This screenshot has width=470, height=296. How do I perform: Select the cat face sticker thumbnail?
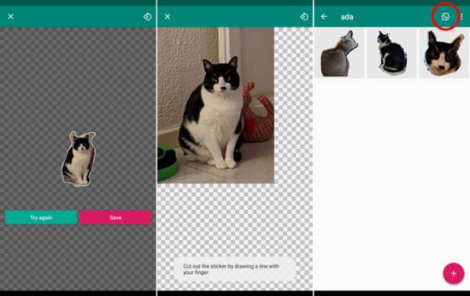pyautogui.click(x=443, y=54)
